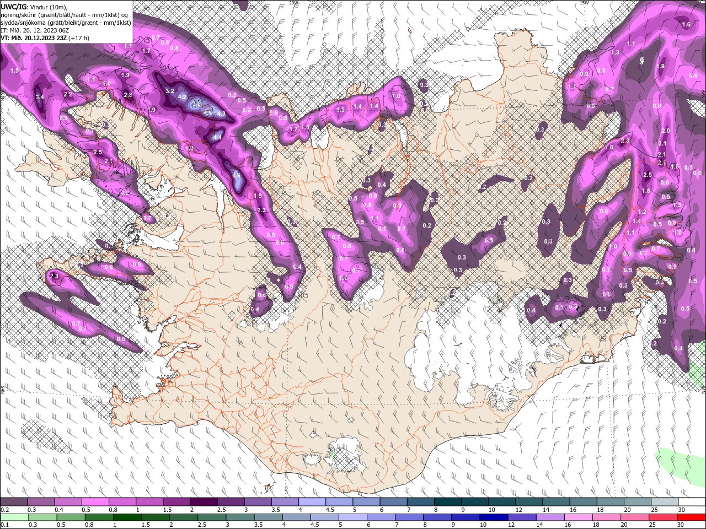Pick the pale grey 25 snowfall legend swatch
706x529 pixels.
pyautogui.click(x=665, y=502)
